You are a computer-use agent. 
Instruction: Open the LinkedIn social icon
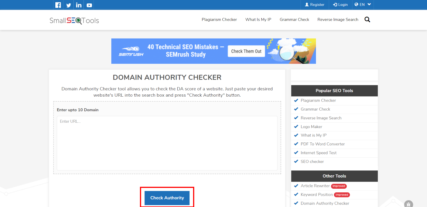click(79, 5)
